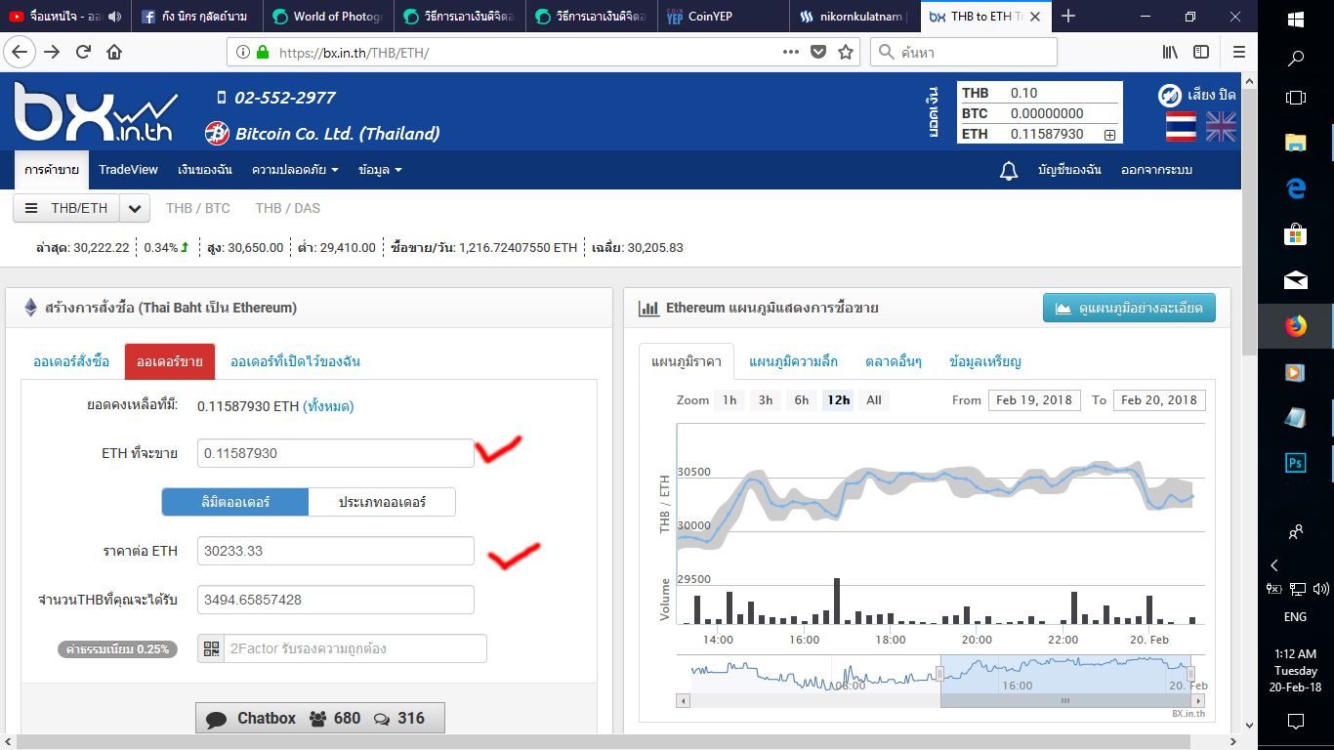The height and width of the screenshot is (750, 1334).
Task: Open the Chatbox button
Action: 319,718
